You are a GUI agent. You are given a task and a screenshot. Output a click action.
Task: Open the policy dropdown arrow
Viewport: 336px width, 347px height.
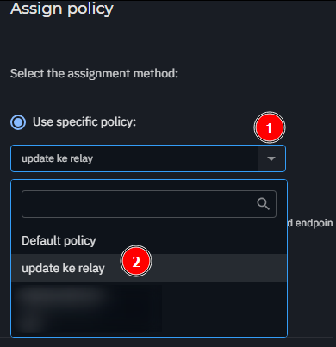click(271, 158)
